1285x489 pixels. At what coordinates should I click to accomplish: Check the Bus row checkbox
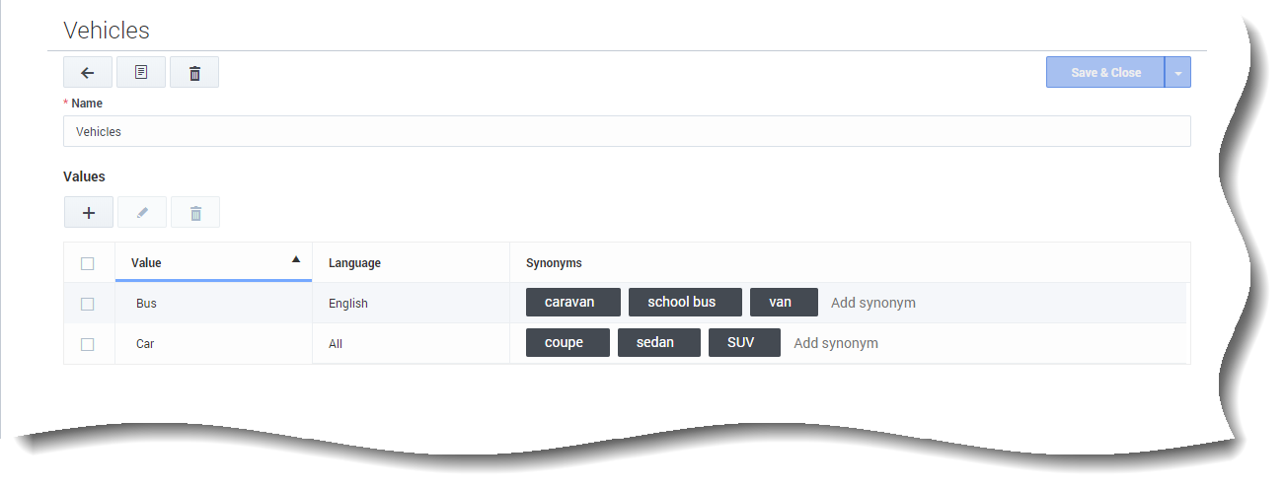point(88,304)
